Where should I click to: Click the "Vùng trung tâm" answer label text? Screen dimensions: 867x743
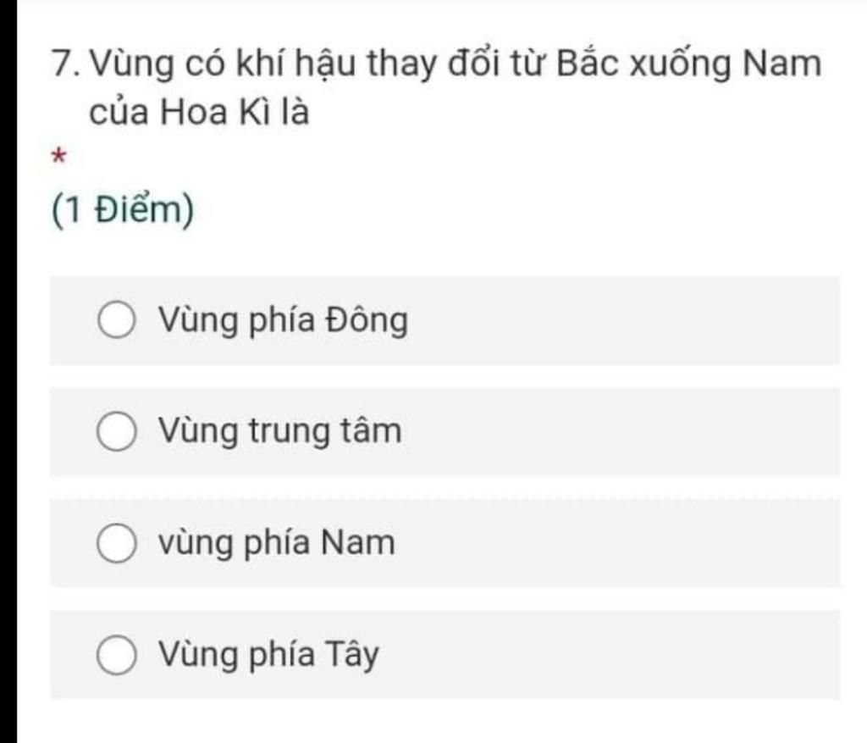279,431
